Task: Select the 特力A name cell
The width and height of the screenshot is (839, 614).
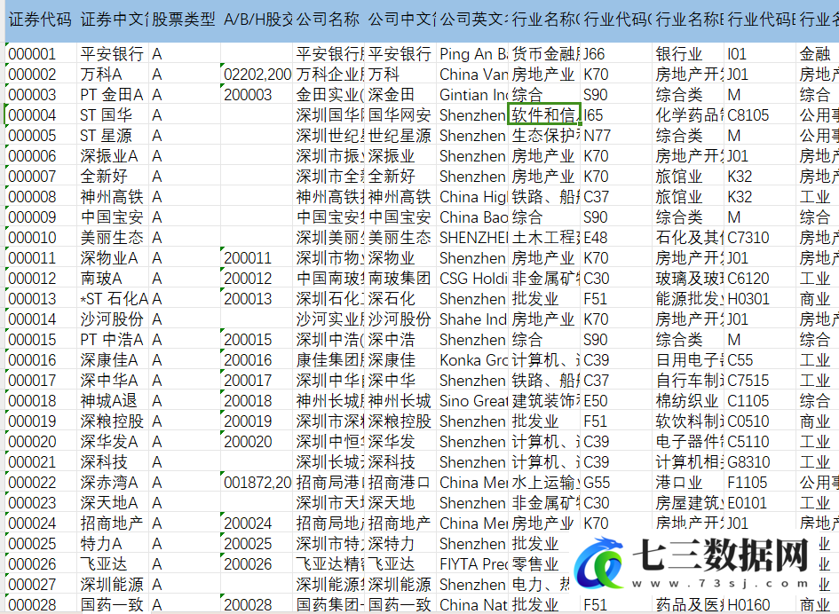Action: [x=113, y=543]
